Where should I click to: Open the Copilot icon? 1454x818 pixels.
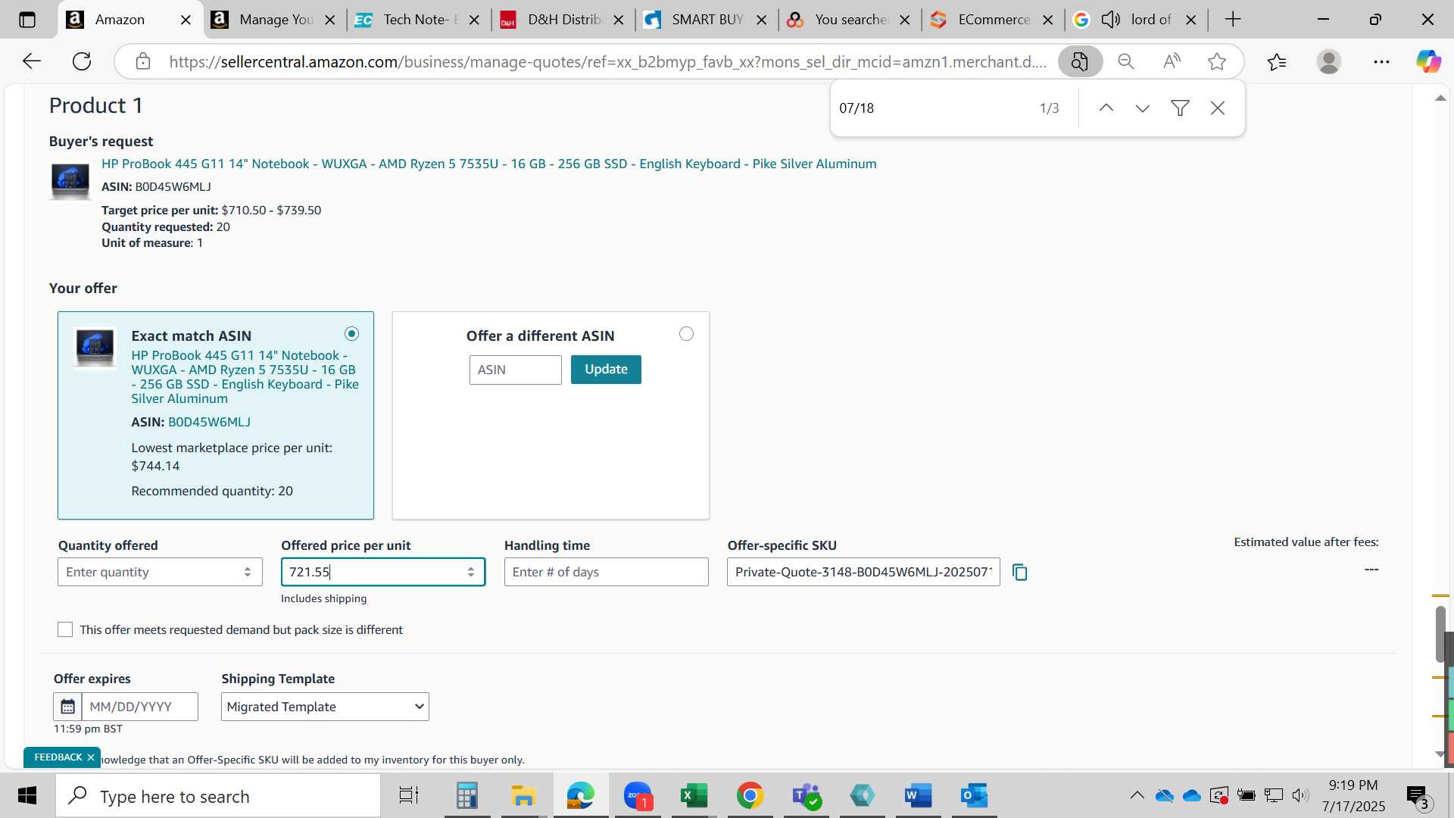1428,61
